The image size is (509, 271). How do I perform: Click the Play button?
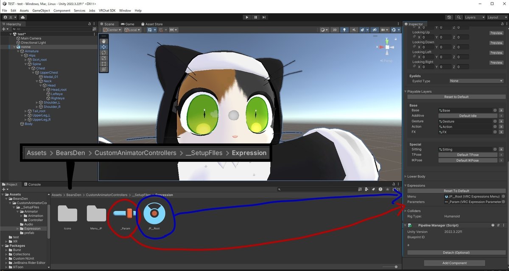point(247,17)
